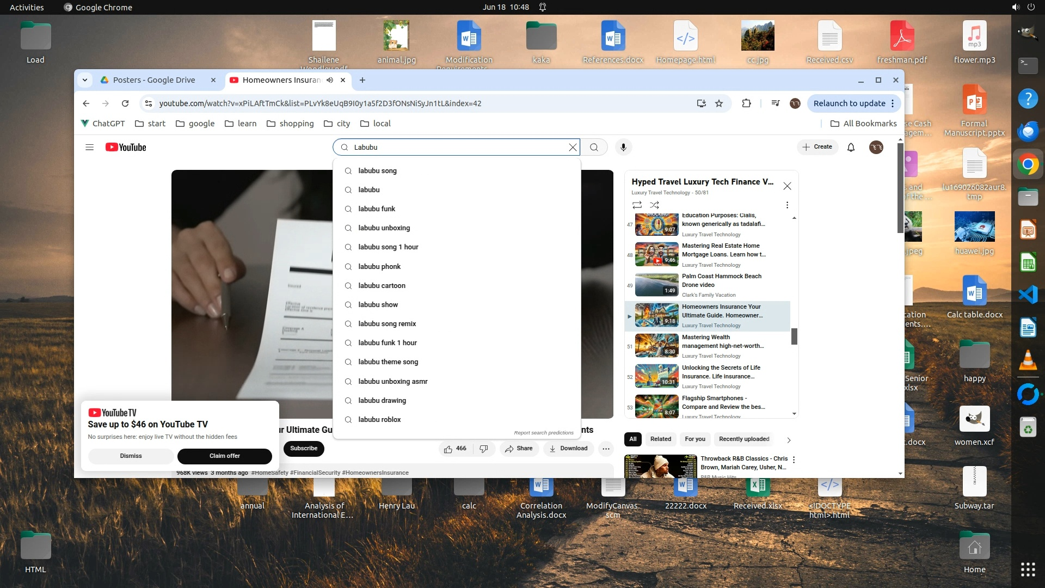Clear the Labubu search text
Screen dimensions: 1045x588
coord(573,147)
